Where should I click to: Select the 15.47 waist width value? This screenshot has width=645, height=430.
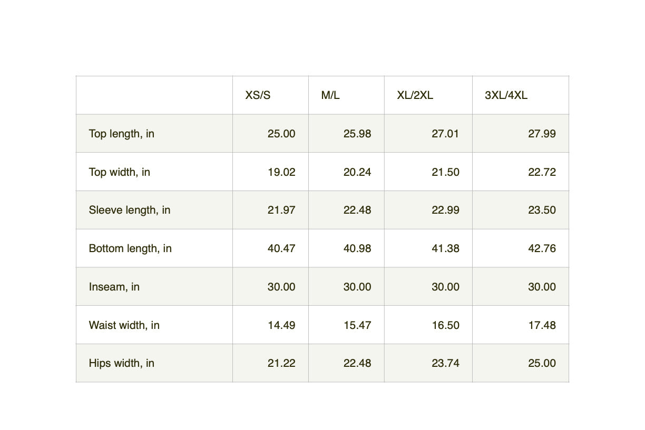coord(357,325)
